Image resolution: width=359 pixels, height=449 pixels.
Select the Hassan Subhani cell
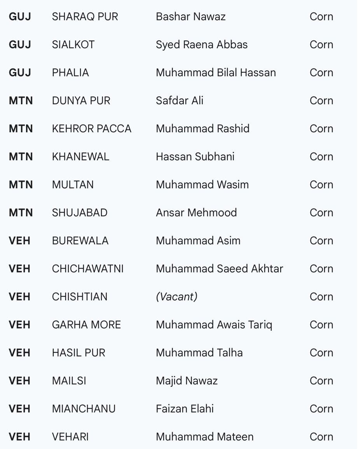tap(195, 157)
